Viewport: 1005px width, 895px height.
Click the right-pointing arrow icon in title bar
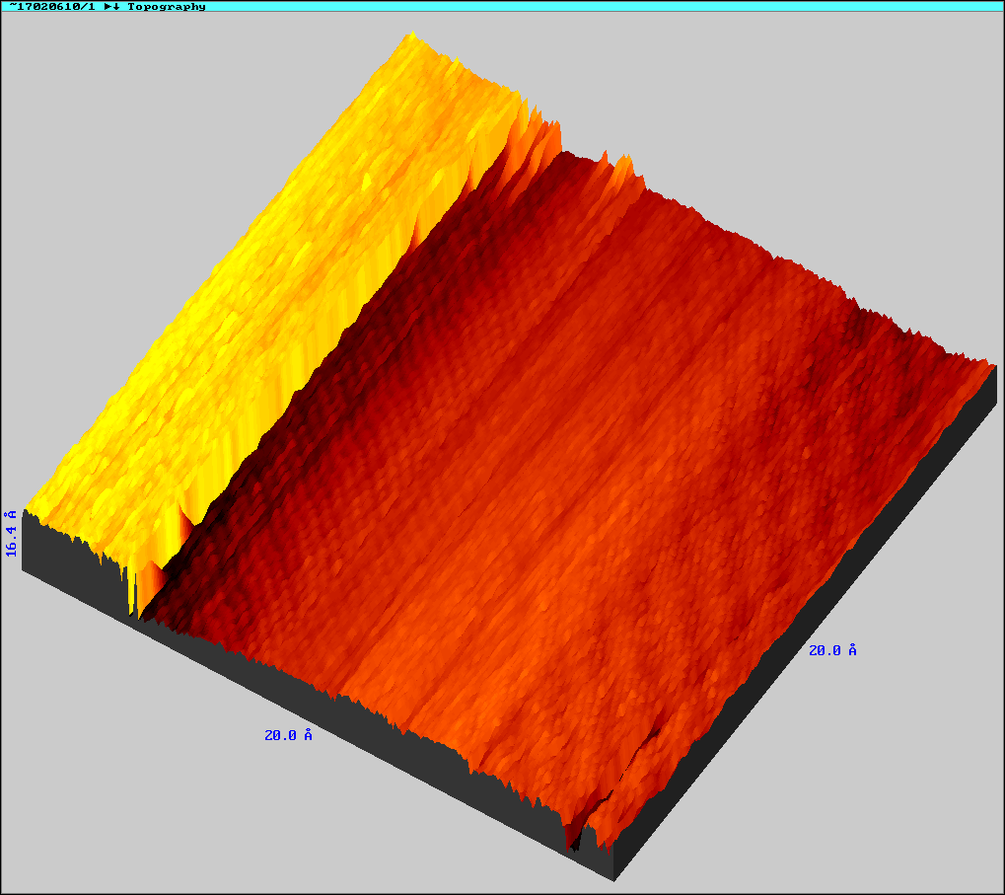(108, 6)
